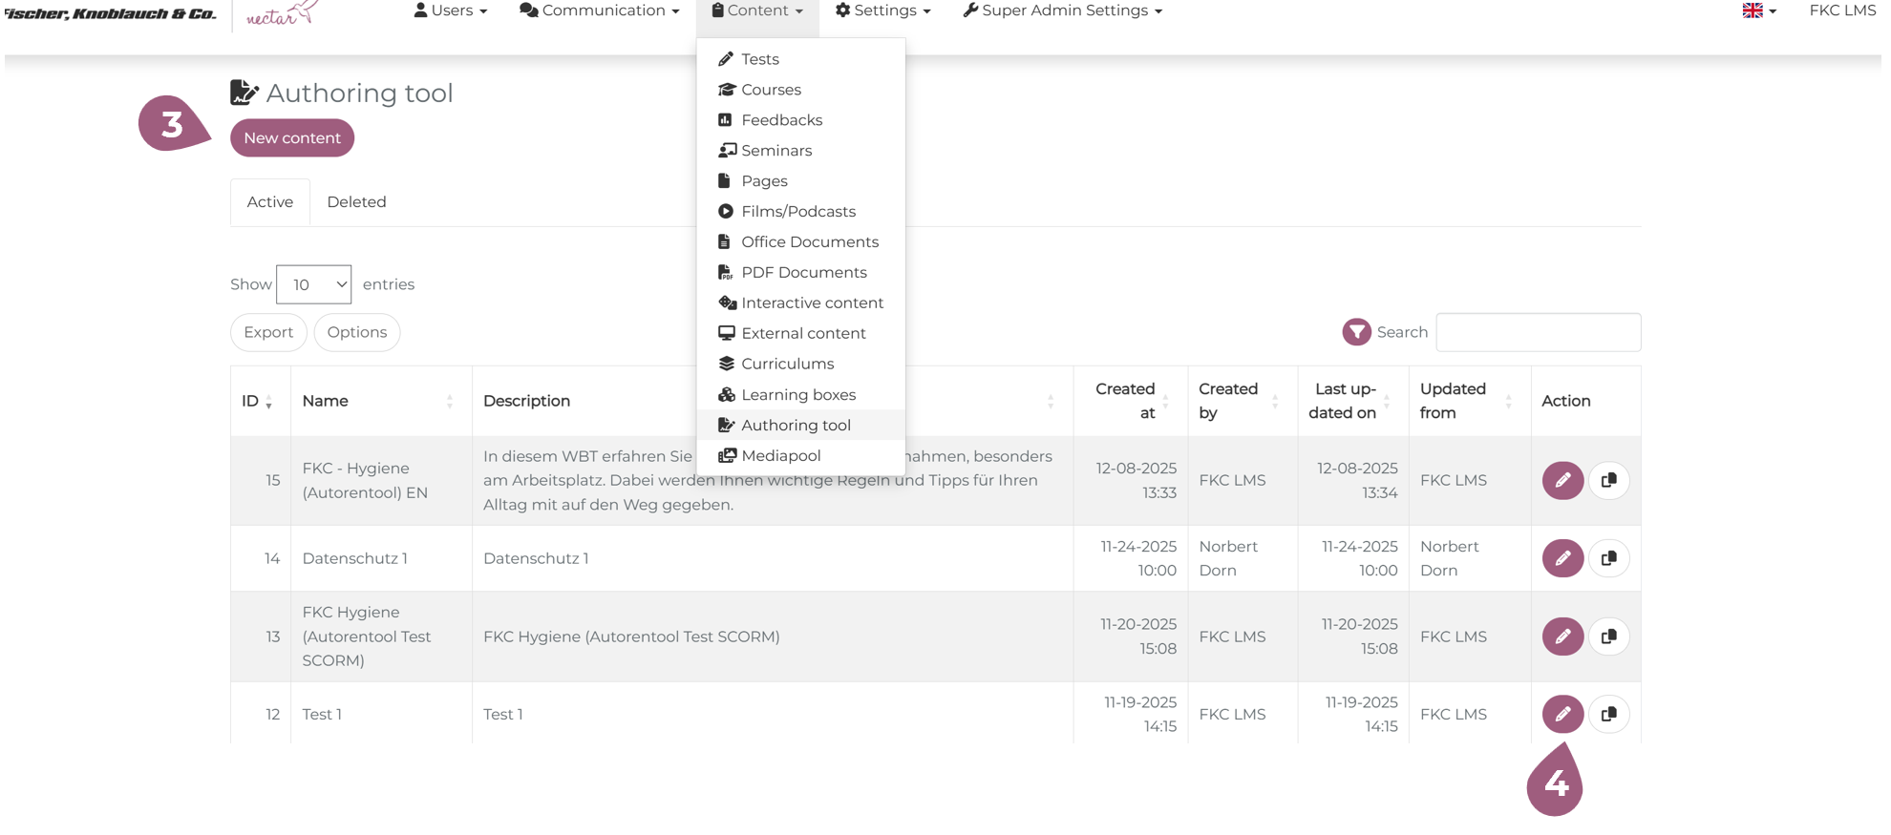Click the filter funnel icon beside Search
The height and width of the screenshot is (835, 1891).
(x=1356, y=332)
